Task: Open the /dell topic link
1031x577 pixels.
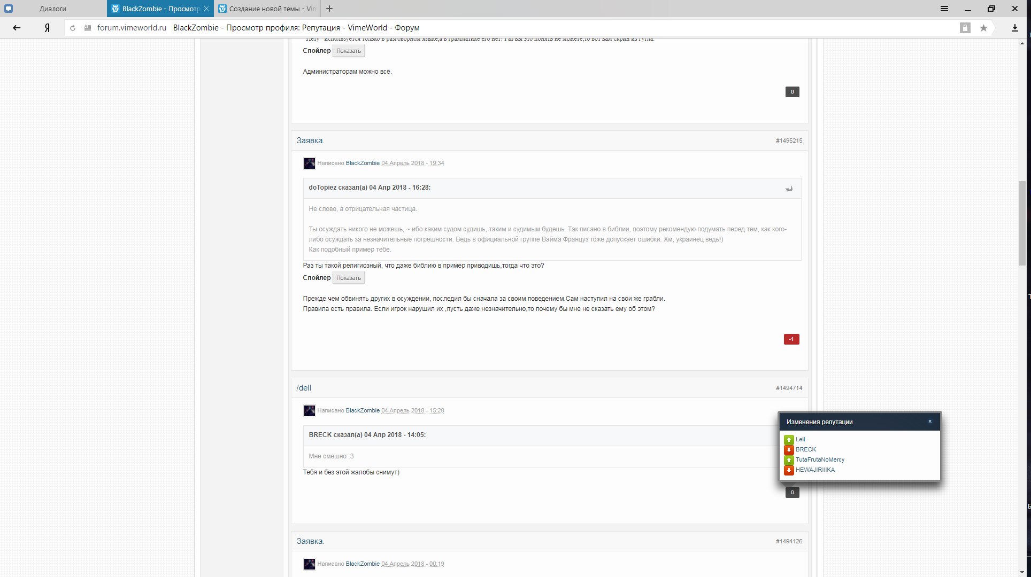Action: [x=304, y=388]
